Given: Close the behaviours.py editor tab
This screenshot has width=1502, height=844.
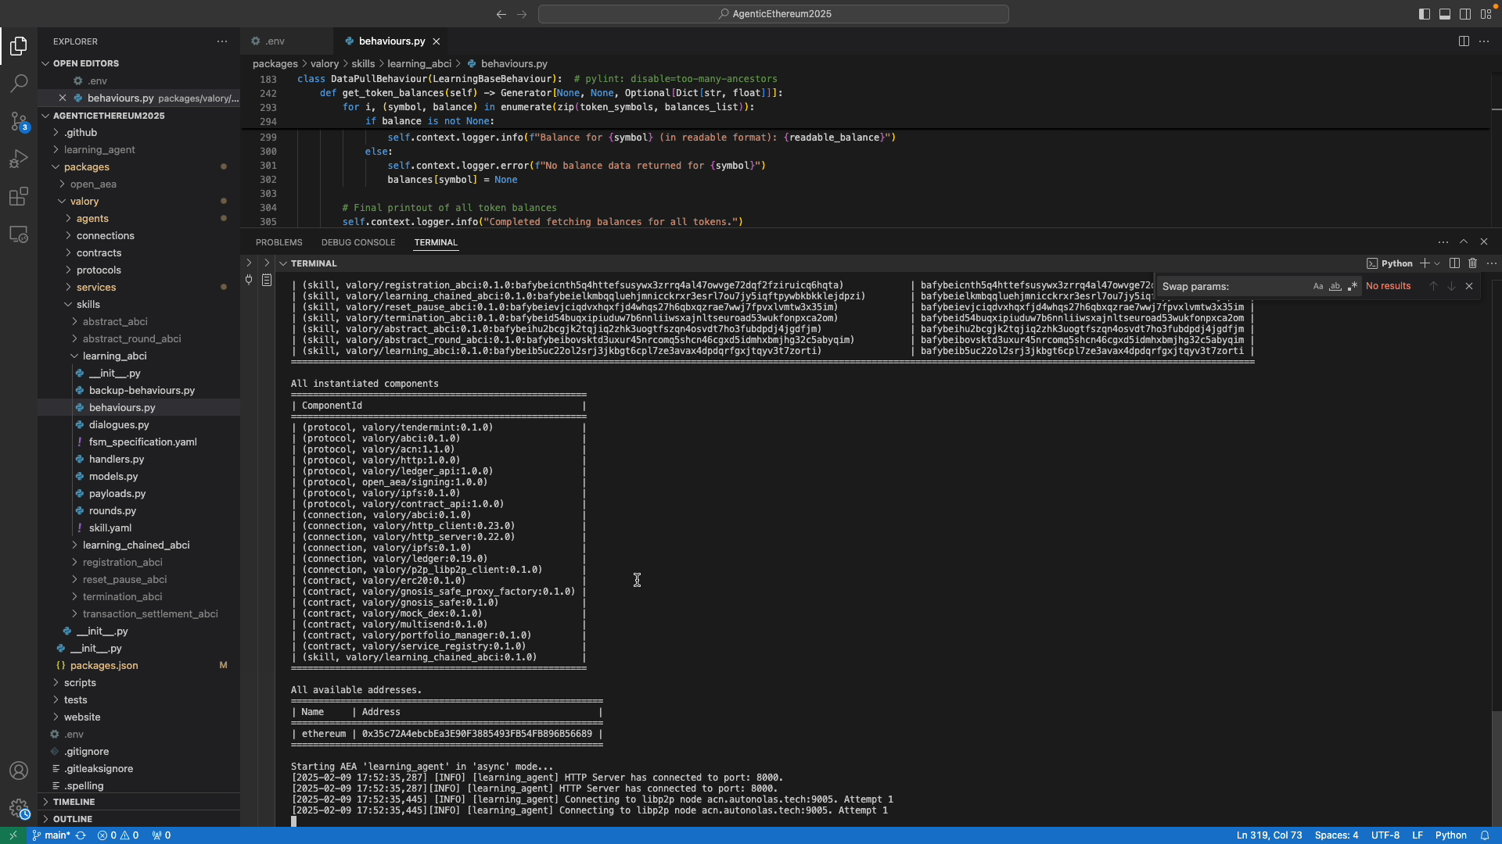Looking at the screenshot, I should (x=437, y=41).
